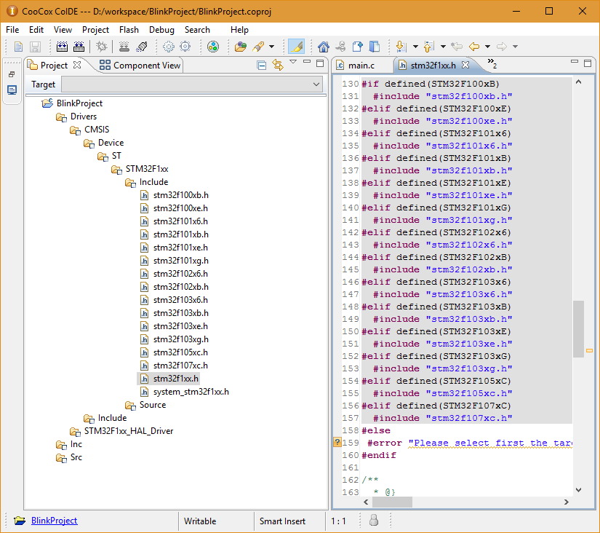Click the Flash Erase icon

pyautogui.click(x=142, y=47)
